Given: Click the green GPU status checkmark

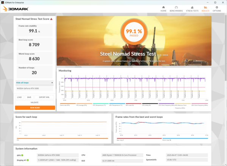Looking at the screenshot, I should 22,155.
